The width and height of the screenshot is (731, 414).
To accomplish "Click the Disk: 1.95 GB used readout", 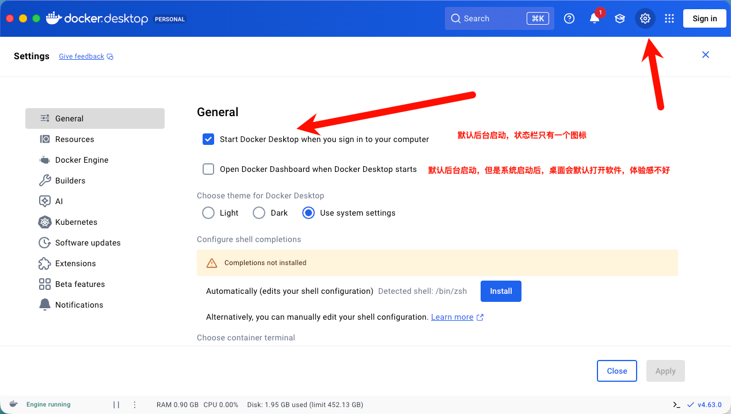I will coord(305,405).
